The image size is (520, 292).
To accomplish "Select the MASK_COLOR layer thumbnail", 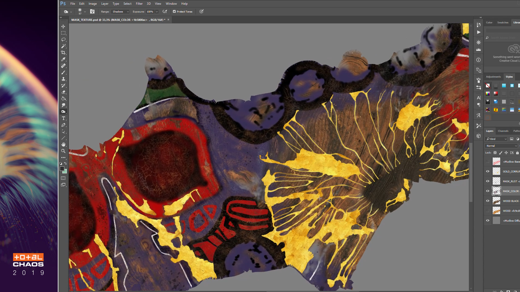I will pos(496,191).
